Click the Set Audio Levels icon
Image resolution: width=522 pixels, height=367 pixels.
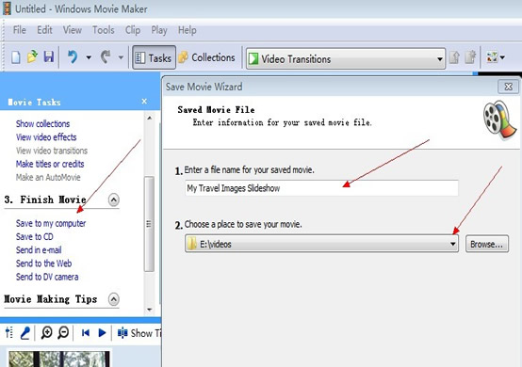[9, 332]
